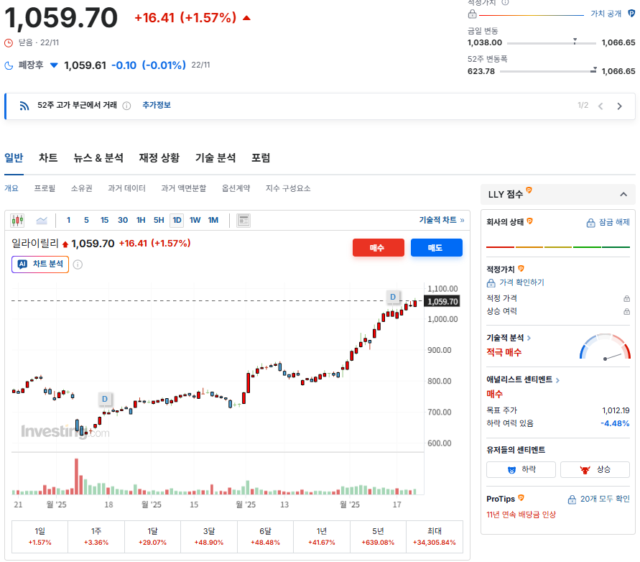Click the 가치 공개 link
Screen dimensions: 640x562
pyautogui.click(x=606, y=14)
